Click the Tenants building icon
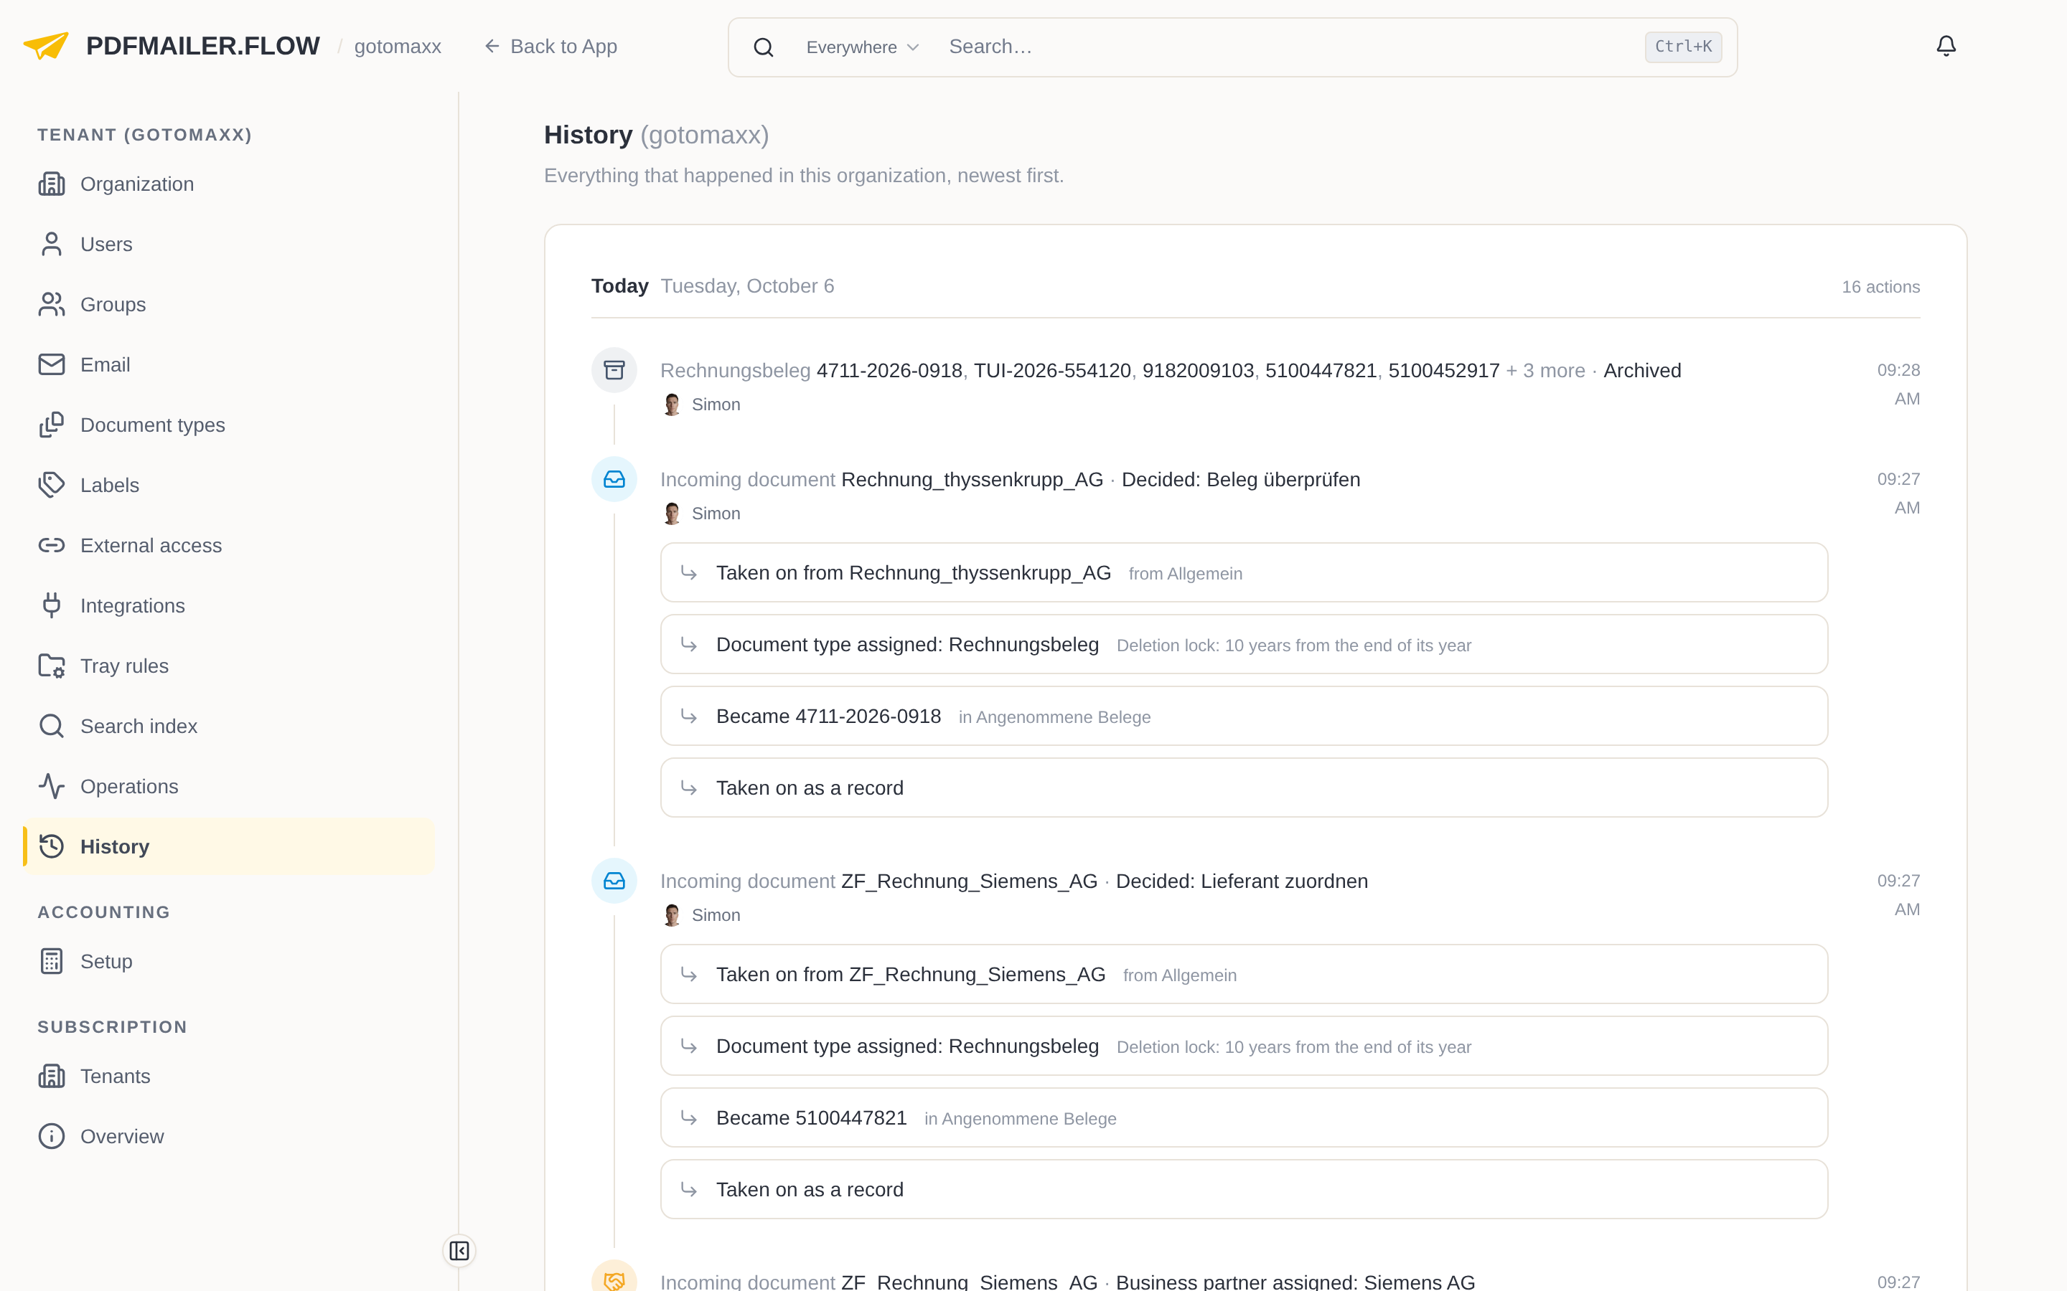 point(51,1076)
